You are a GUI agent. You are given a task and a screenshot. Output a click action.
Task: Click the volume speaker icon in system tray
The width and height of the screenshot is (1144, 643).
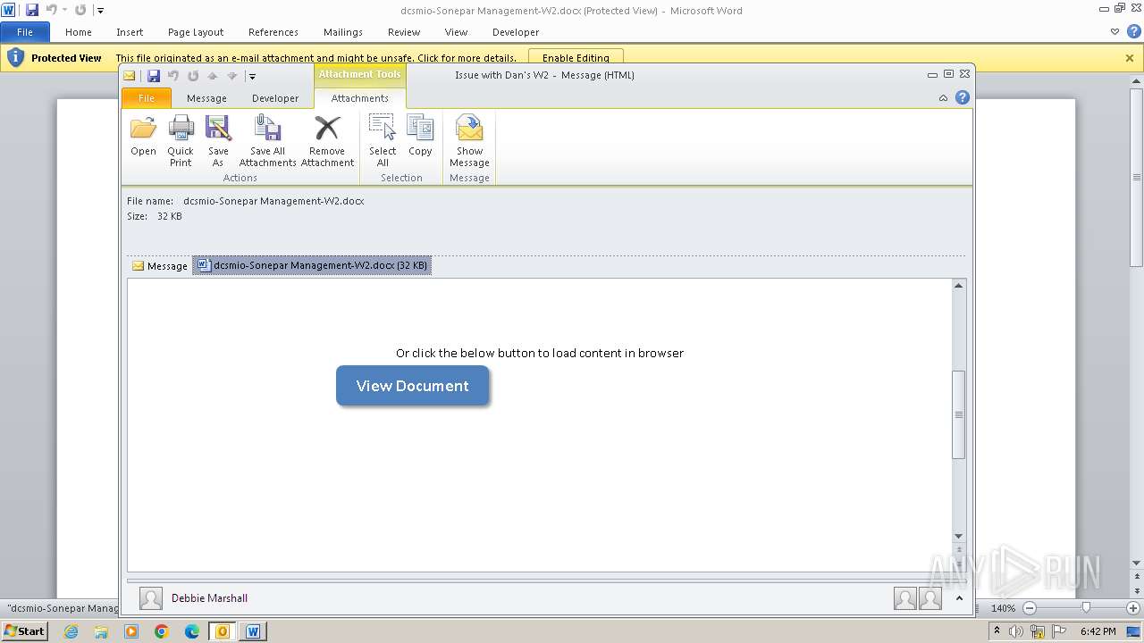tap(1016, 631)
